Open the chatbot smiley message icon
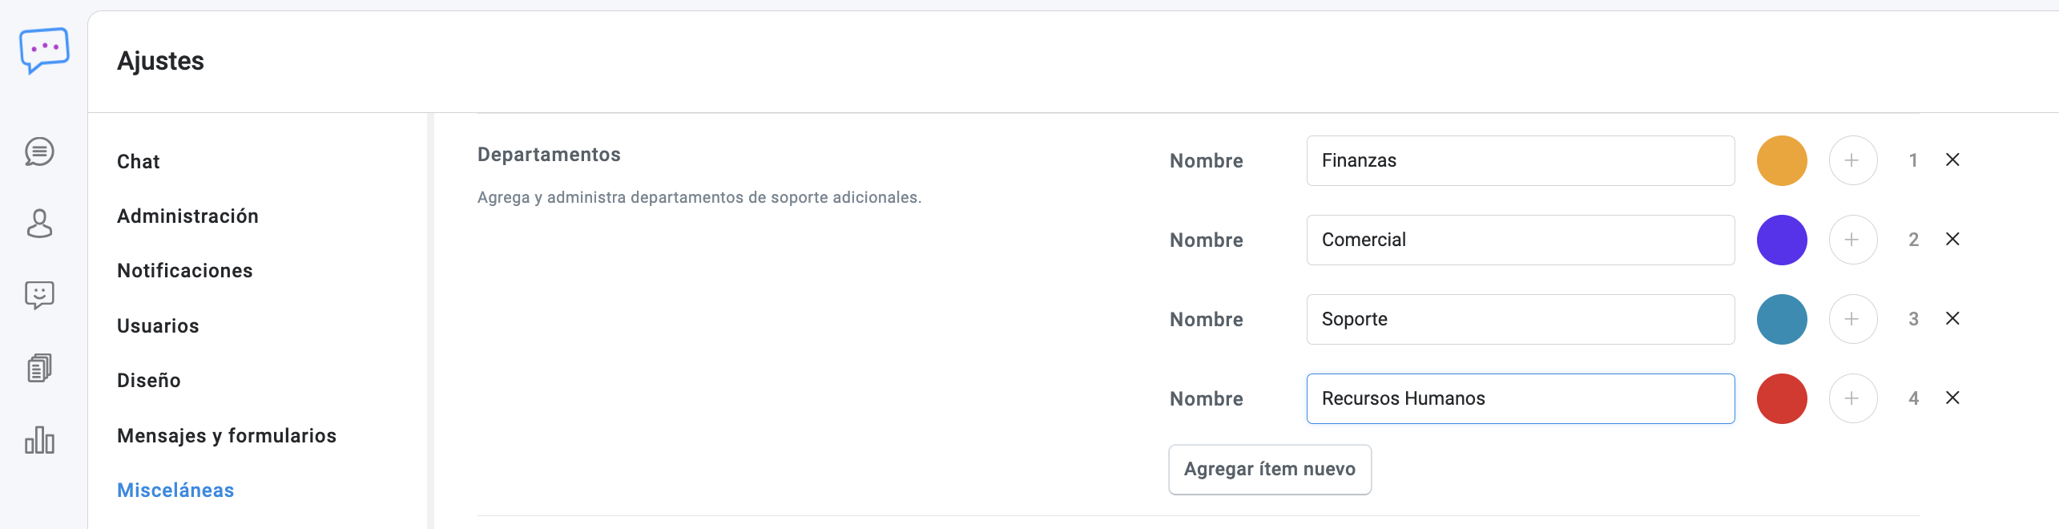Screen dimensions: 2059x529 pos(39,295)
